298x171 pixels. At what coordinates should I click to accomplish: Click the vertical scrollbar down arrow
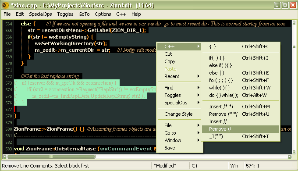(294, 152)
